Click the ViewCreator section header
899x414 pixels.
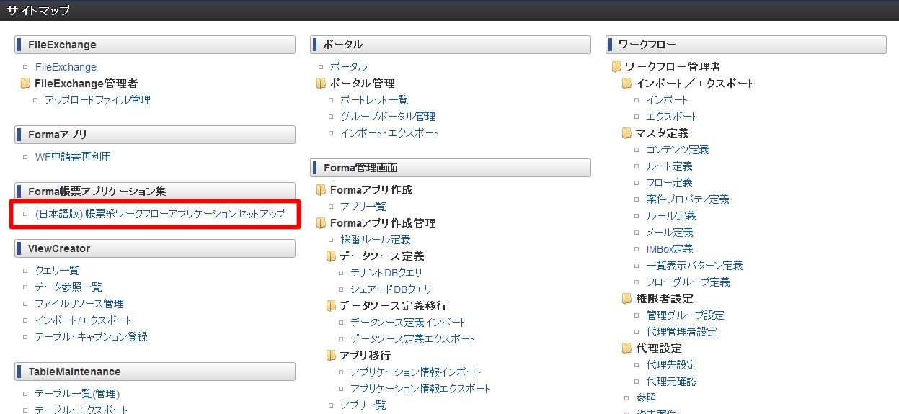tap(155, 248)
